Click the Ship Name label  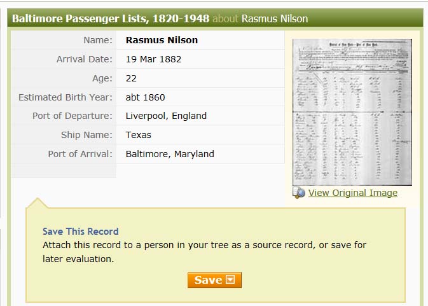coord(86,135)
